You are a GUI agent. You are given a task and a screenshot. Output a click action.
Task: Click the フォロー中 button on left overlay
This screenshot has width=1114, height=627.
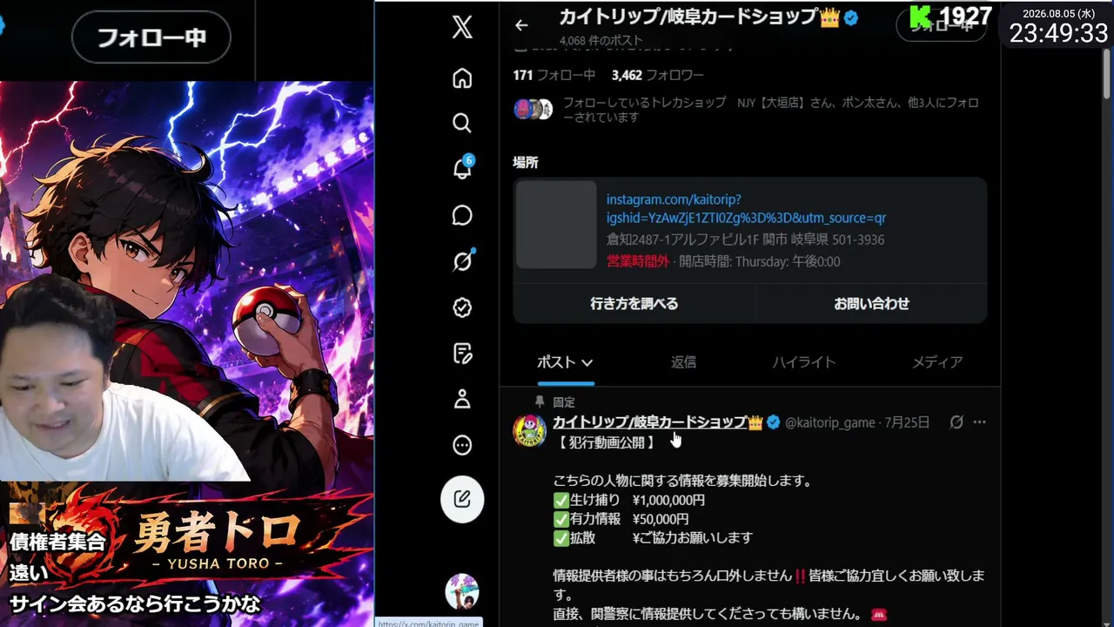pyautogui.click(x=151, y=37)
